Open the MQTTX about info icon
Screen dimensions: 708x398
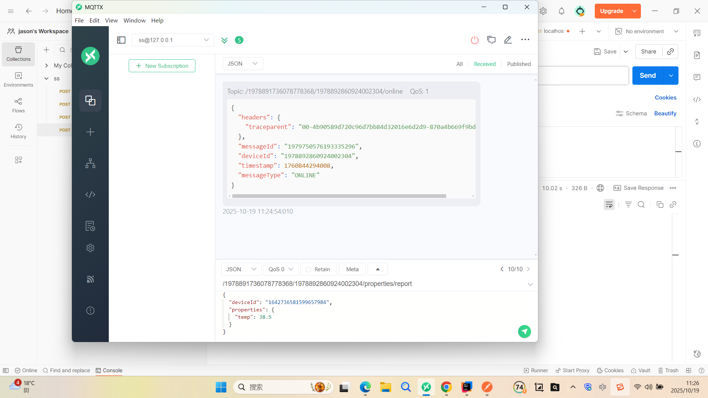click(90, 311)
